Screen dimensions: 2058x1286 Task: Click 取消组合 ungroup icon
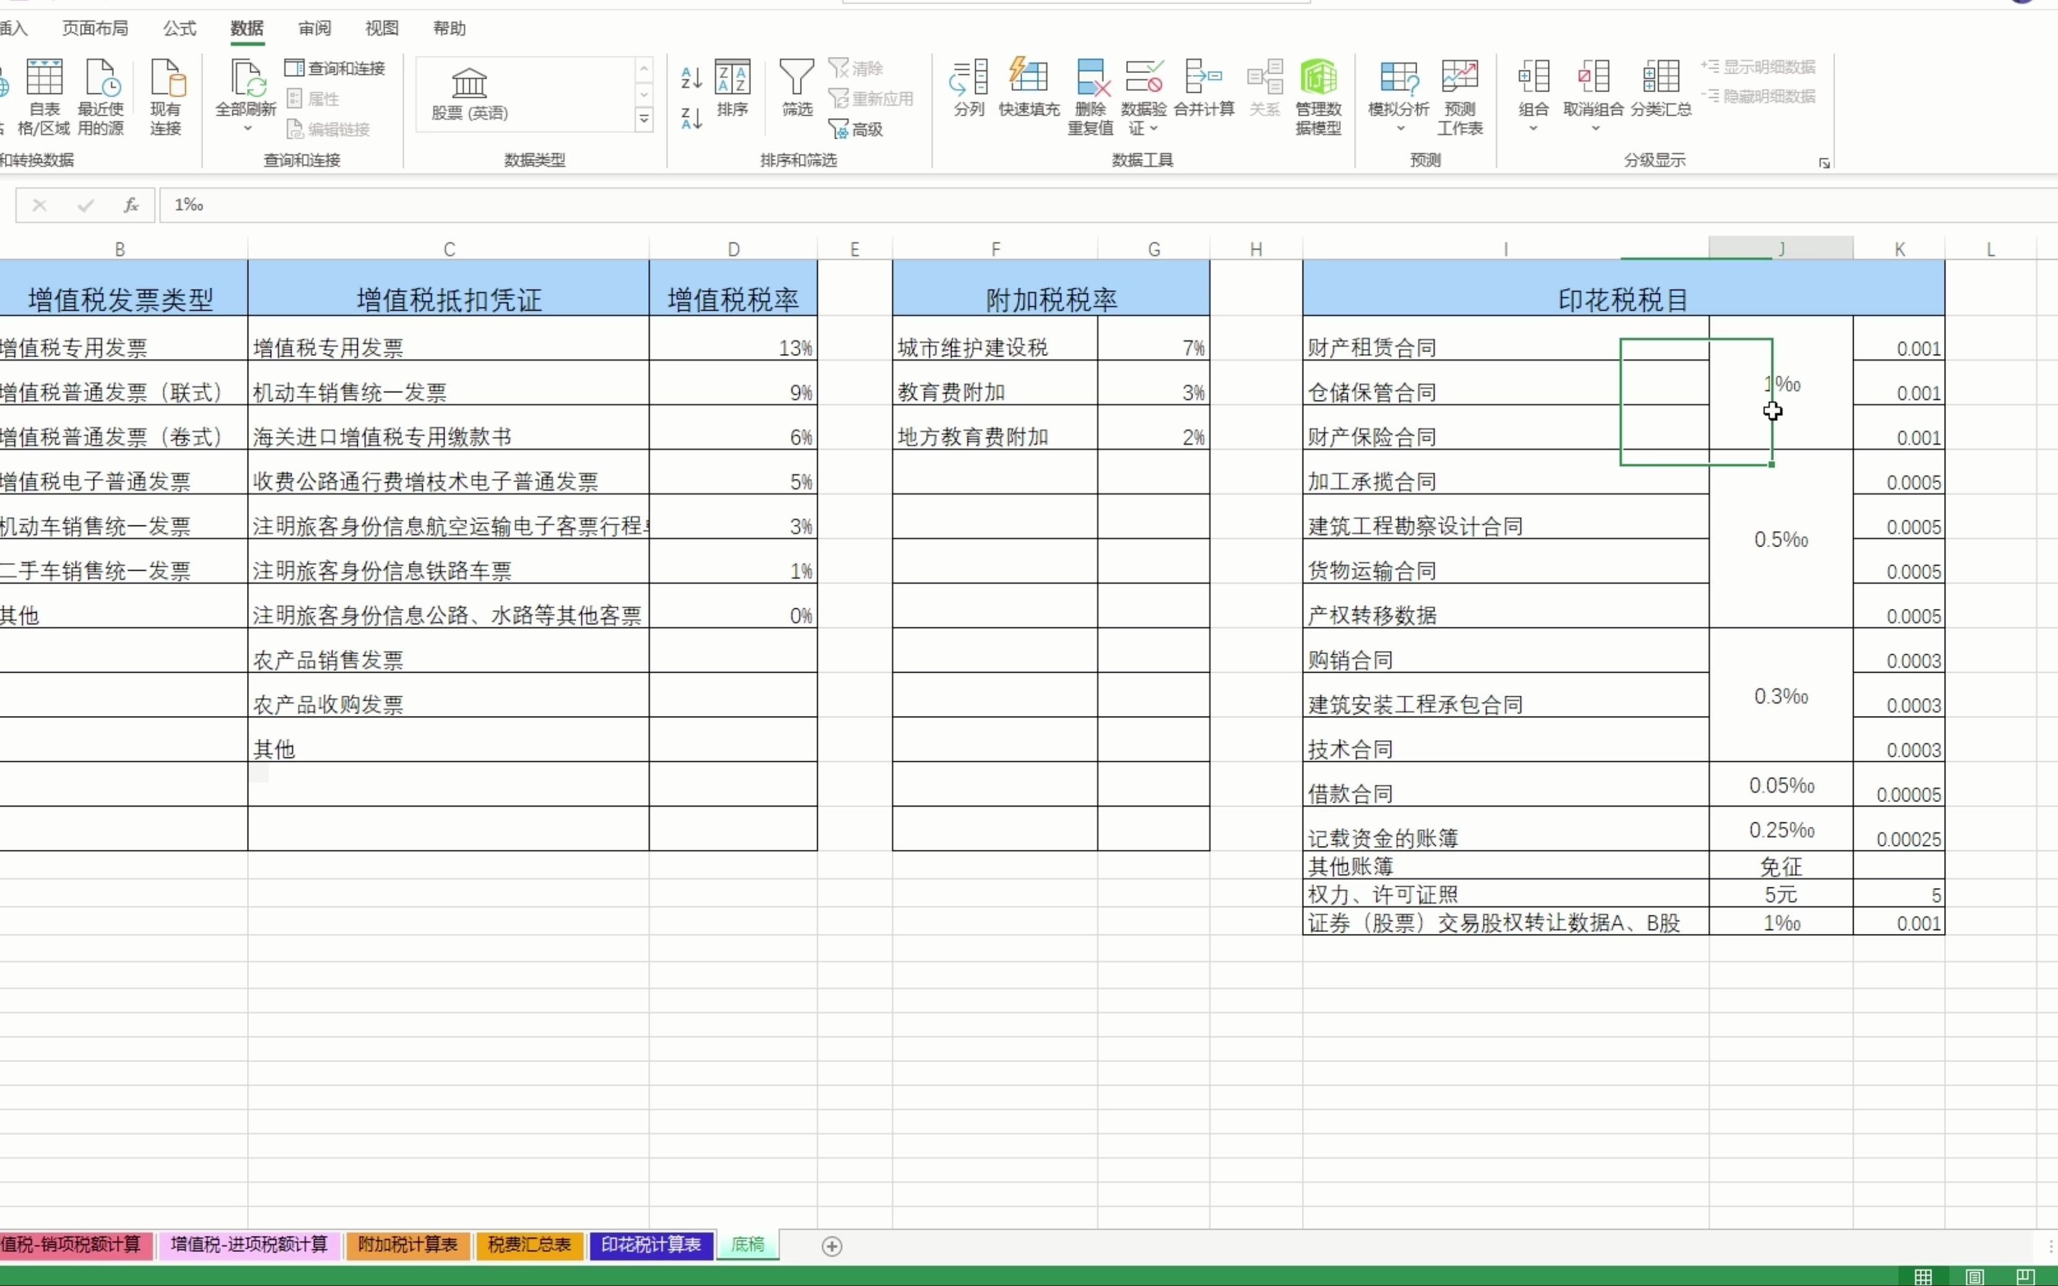tap(1594, 77)
